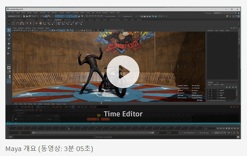Toggle playback P of GEO layer
Viewport: 247px width, 156px height.
(211, 95)
